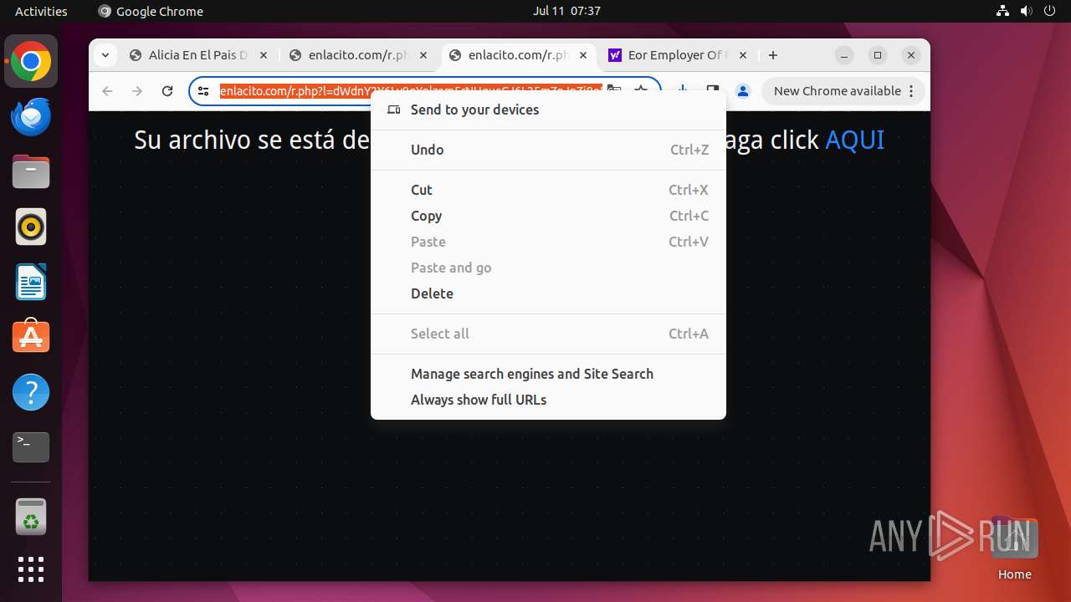Open Google Chrome app menu in top bar
The height and width of the screenshot is (602, 1071).
coord(151,11)
